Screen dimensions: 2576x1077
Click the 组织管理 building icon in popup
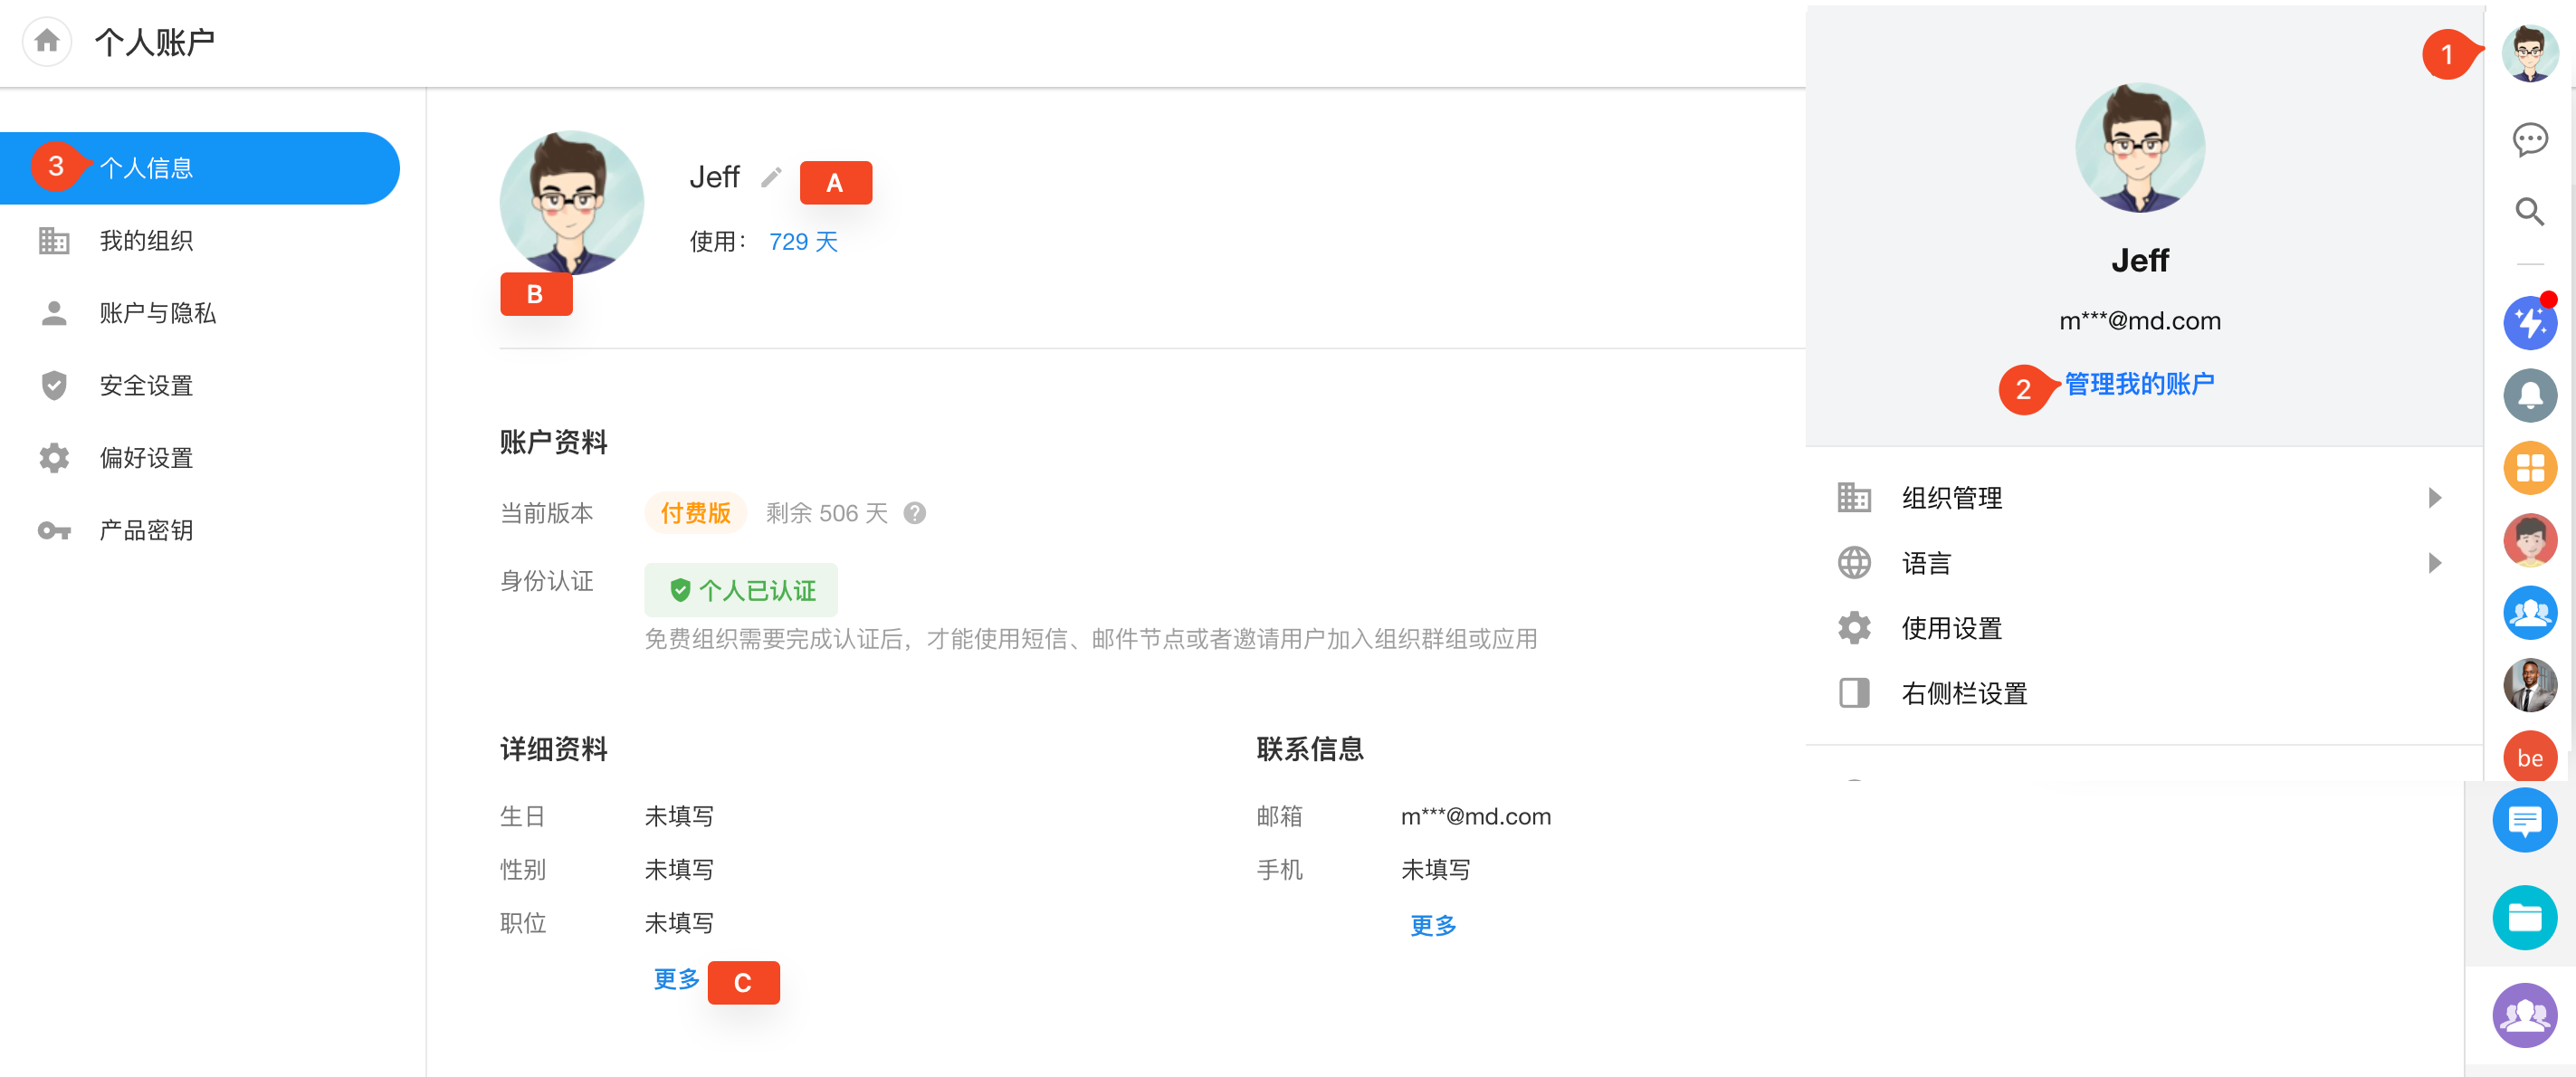[x=1854, y=497]
